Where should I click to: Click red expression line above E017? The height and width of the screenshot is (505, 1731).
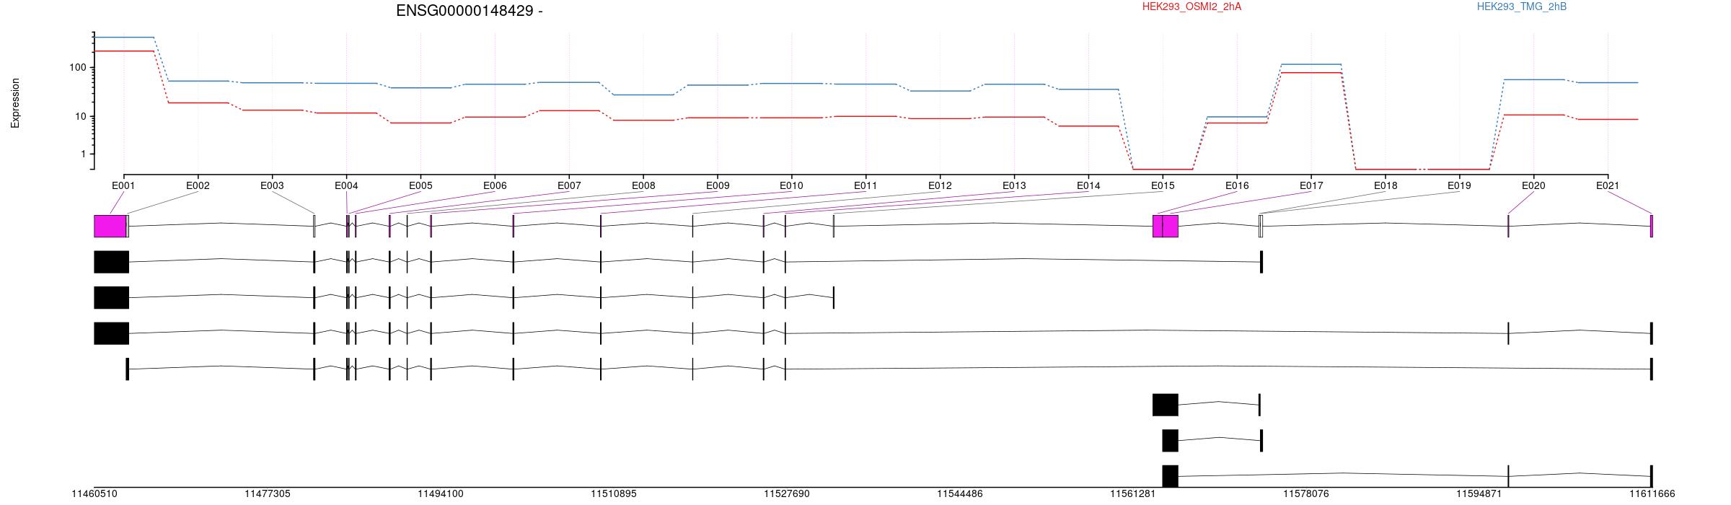tap(1311, 72)
